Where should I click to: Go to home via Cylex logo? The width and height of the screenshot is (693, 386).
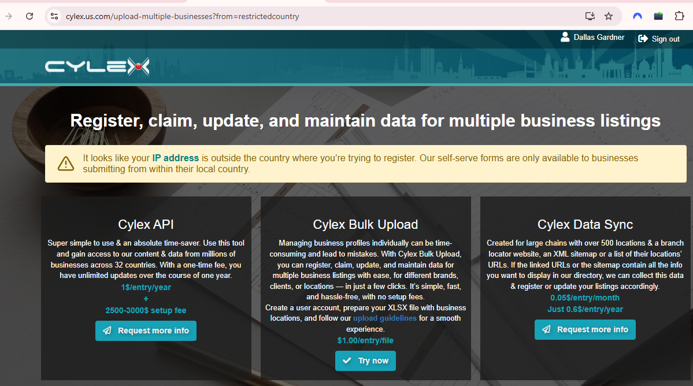[97, 66]
